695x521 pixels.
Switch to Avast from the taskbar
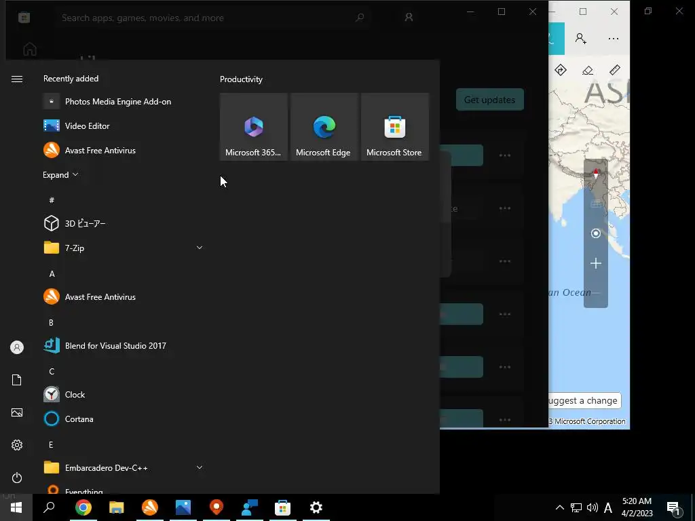click(150, 507)
